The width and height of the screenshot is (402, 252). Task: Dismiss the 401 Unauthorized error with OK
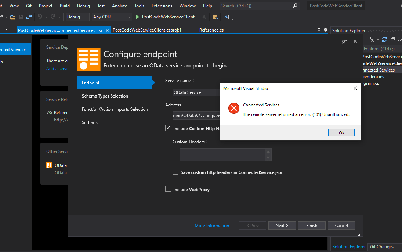341,132
